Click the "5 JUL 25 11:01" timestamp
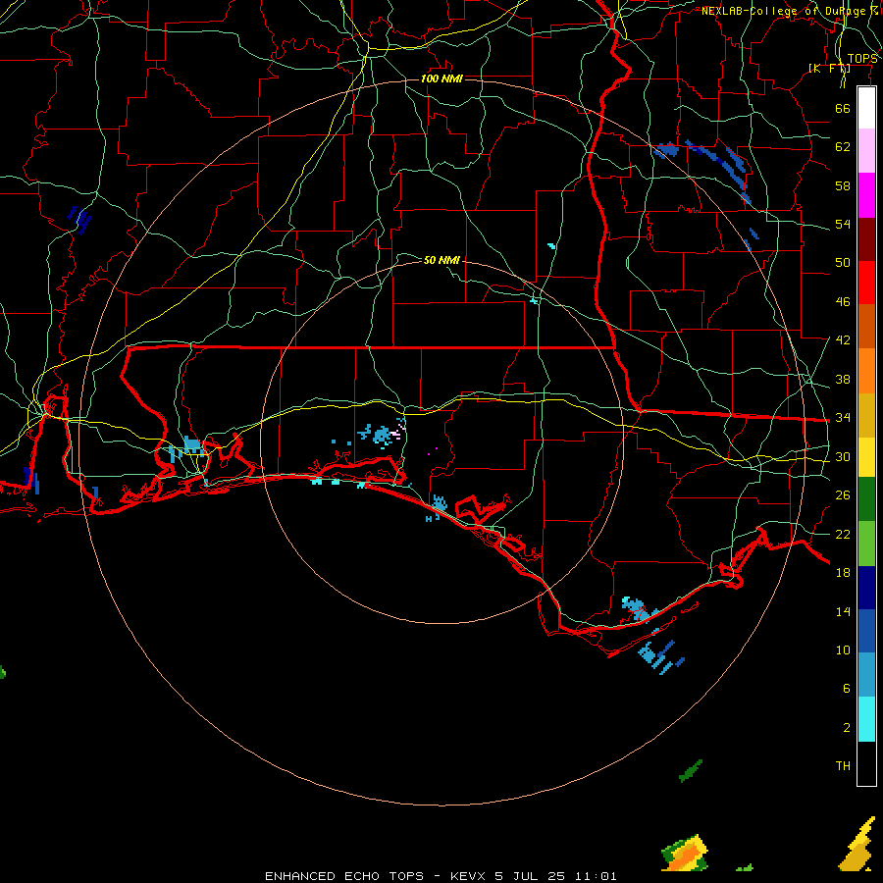 pyautogui.click(x=556, y=876)
